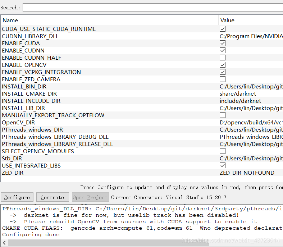
Task: Edit the PThreads_windows_LIBRARY_DEBUG_DLL value
Action: pos(251,137)
